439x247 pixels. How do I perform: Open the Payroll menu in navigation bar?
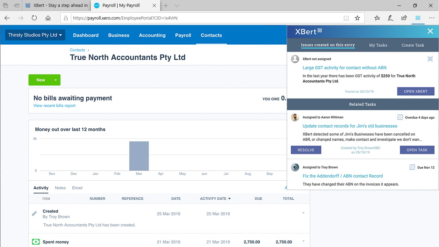183,35
